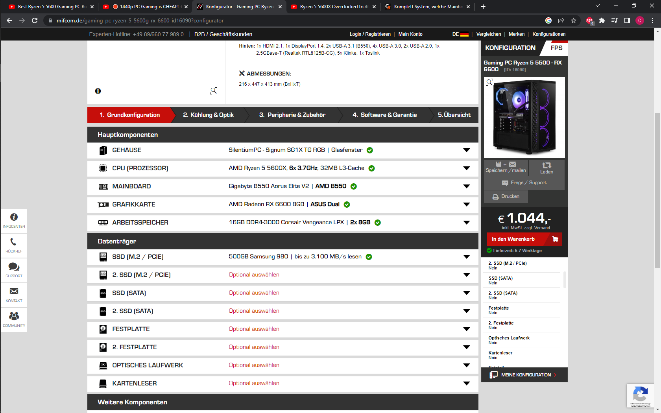Image resolution: width=661 pixels, height=413 pixels.
Task: Click the Kartenleser icon
Action: click(103, 383)
